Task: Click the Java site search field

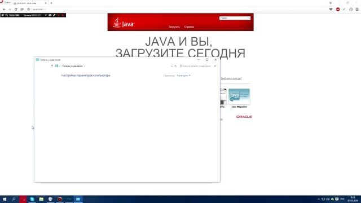Action: click(233, 18)
